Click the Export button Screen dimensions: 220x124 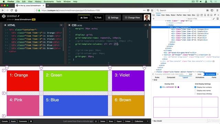coord(119,121)
